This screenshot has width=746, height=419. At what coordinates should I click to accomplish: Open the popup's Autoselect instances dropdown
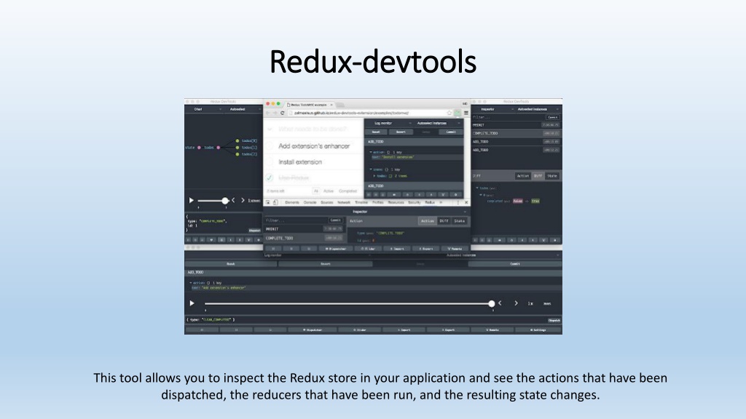tap(438, 123)
